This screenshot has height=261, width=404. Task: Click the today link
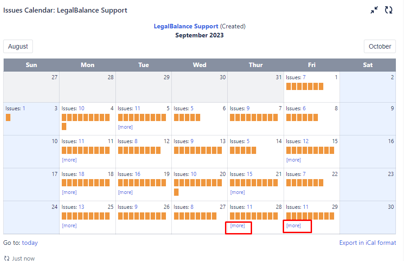30,243
